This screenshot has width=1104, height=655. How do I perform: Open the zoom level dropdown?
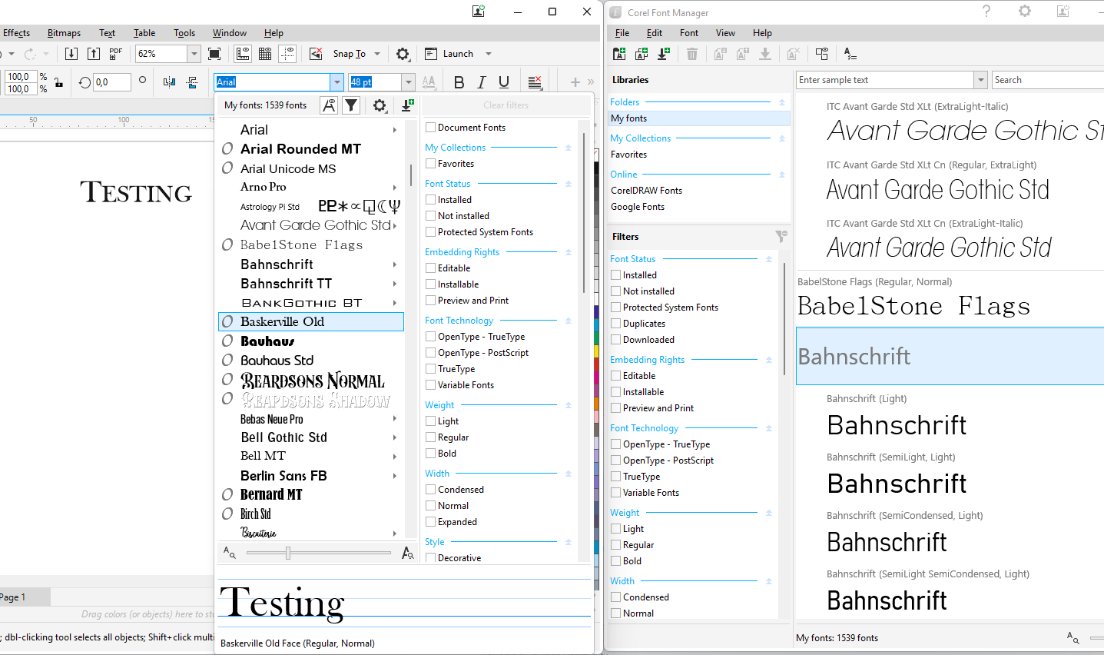[x=194, y=54]
